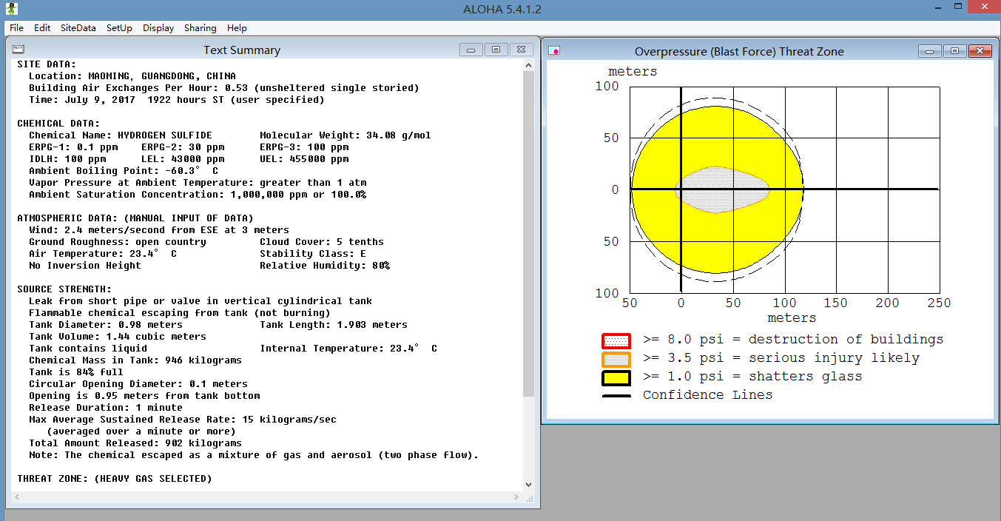
Task: Click Tank Diameter: 0.98 meters text
Action: (106, 325)
